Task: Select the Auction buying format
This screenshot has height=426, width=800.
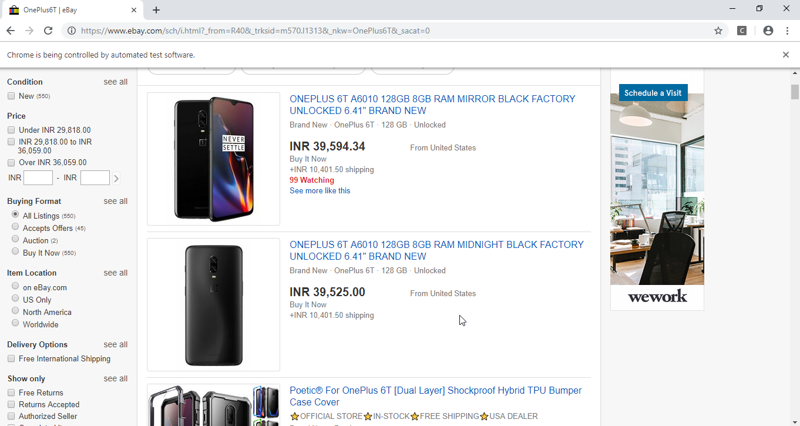Action: pyautogui.click(x=15, y=239)
